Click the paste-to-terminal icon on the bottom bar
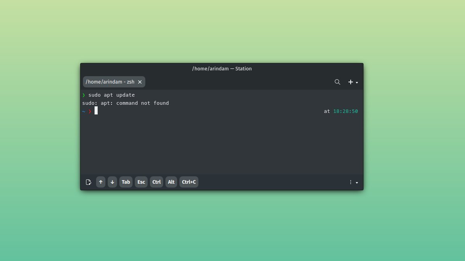 88,182
